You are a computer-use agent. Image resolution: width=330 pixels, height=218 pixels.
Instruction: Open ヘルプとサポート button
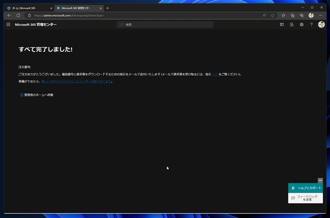(x=305, y=188)
